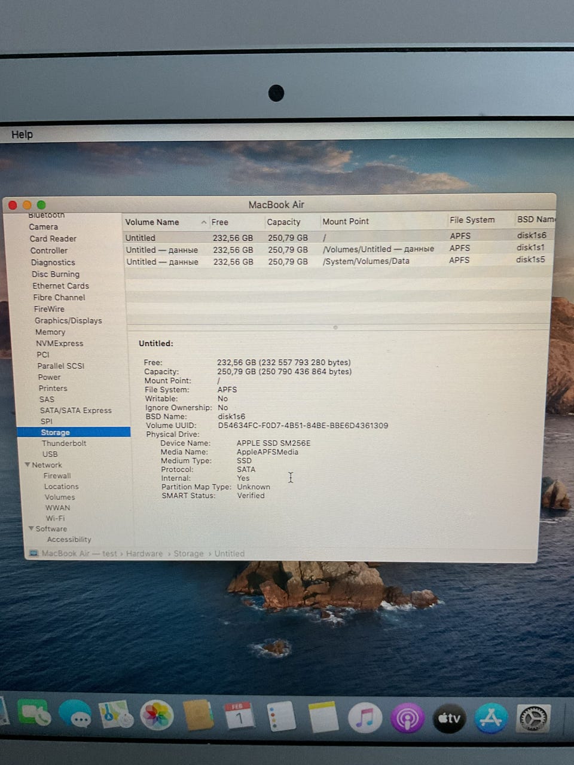574x765 pixels.
Task: Select Accessibility under Software
Action: coord(69,539)
